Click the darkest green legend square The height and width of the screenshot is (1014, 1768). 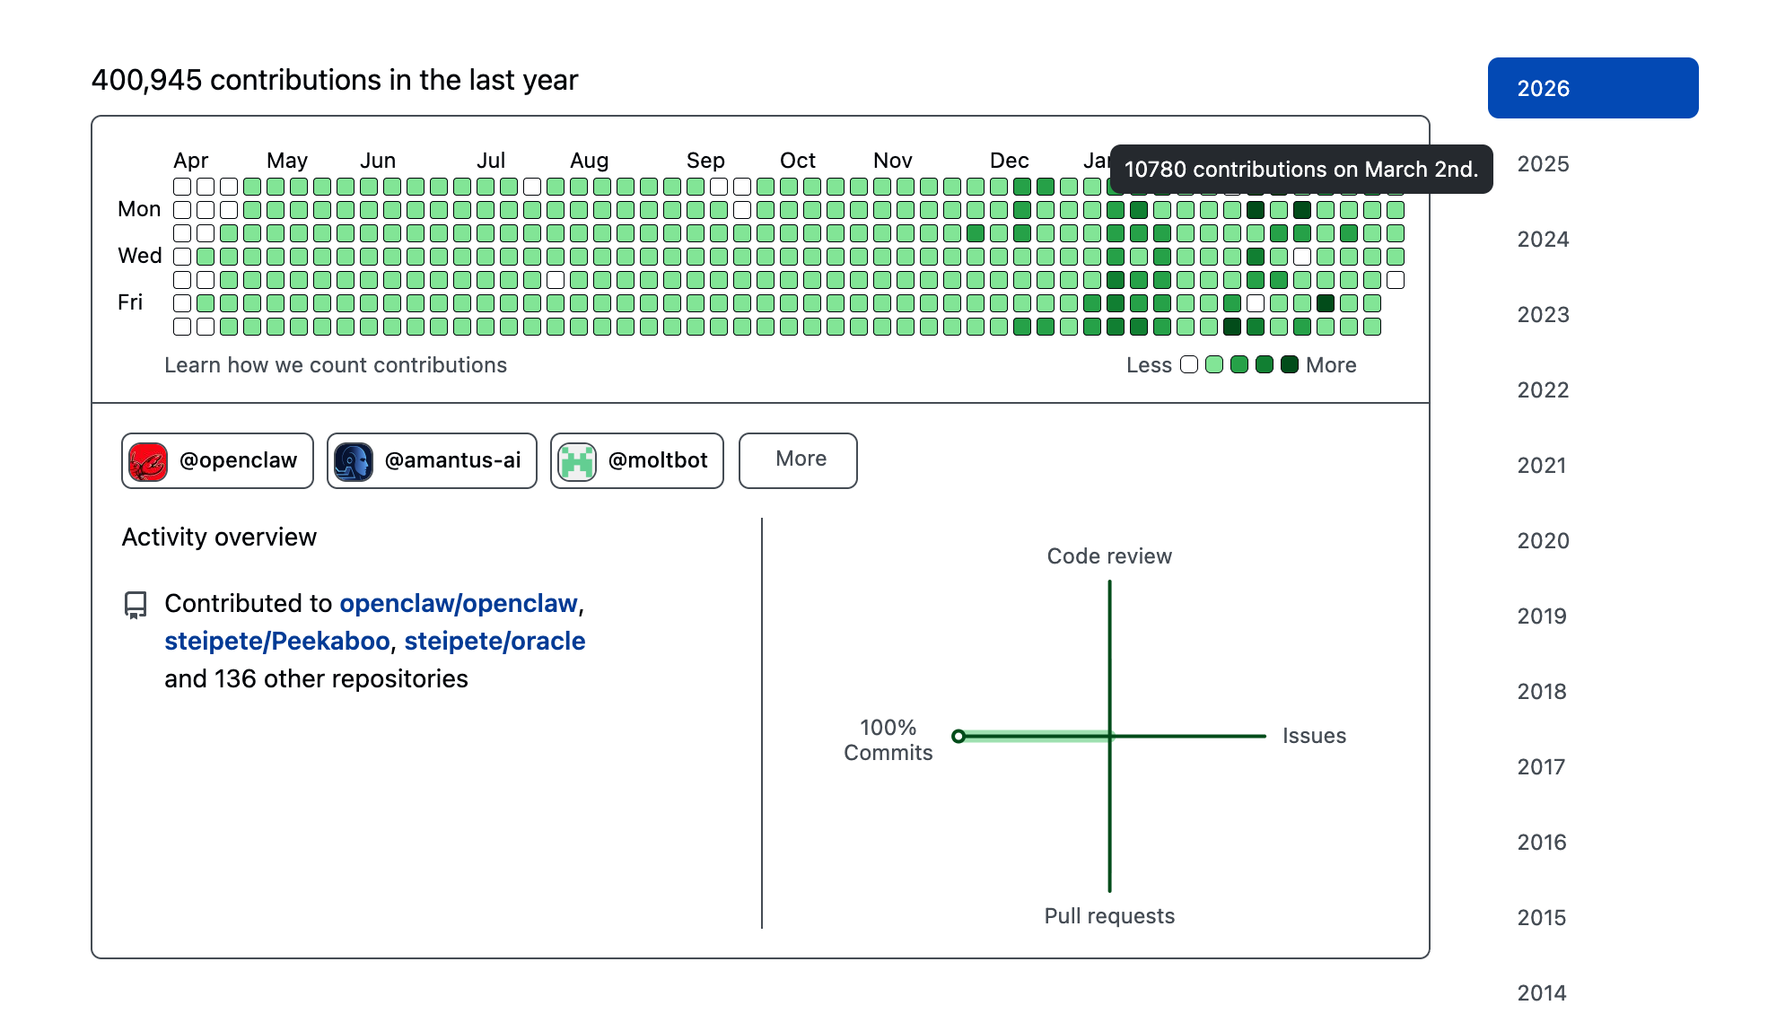1290,364
